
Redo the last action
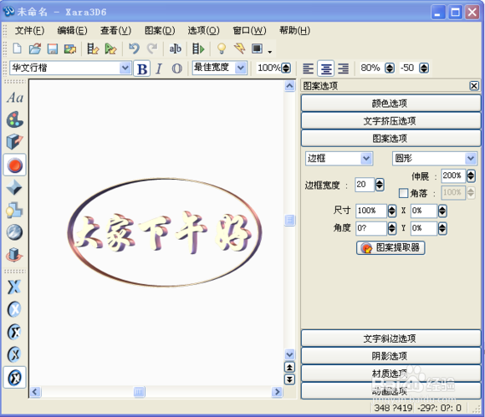[x=152, y=48]
